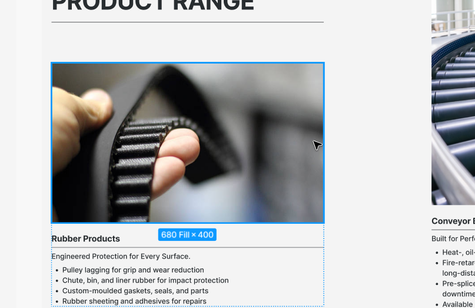This screenshot has height=308, width=475.
Task: Click the Conveyor card heading
Action: [x=453, y=221]
